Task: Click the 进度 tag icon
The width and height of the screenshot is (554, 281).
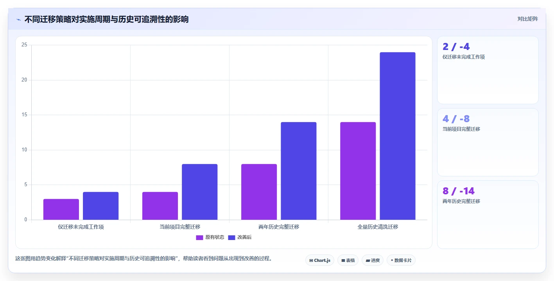Action: click(x=368, y=260)
